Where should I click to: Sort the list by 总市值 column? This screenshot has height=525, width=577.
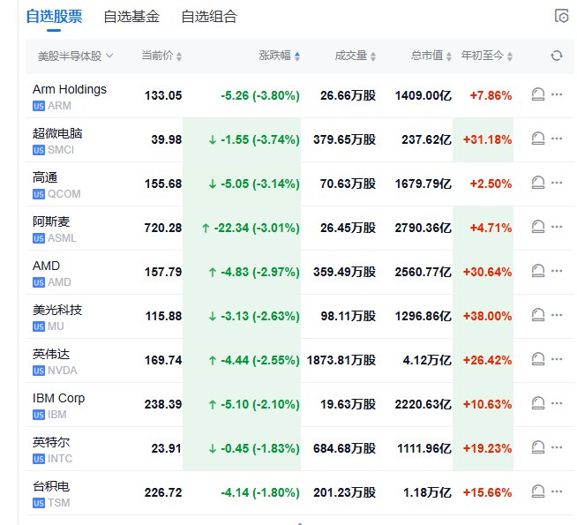431,56
